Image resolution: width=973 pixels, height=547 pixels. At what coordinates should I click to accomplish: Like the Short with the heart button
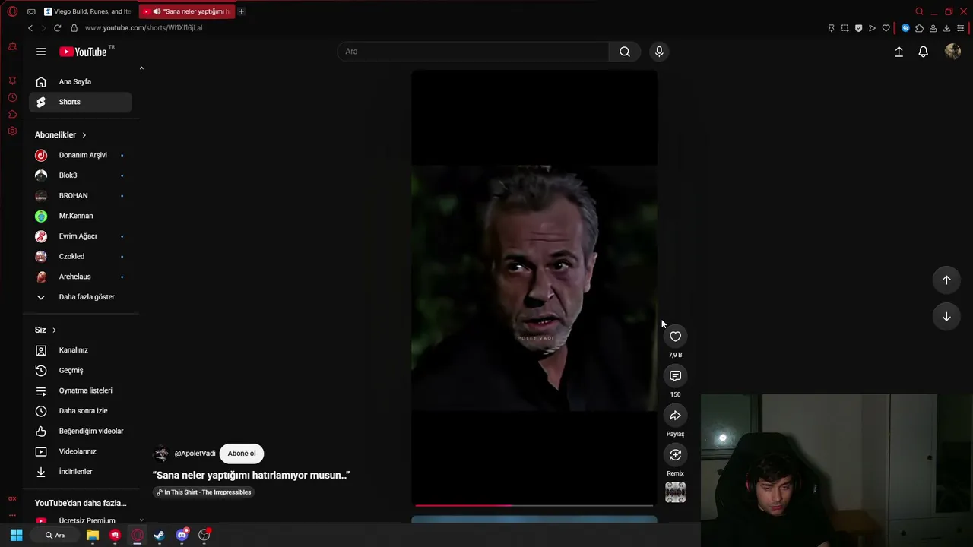point(675,337)
